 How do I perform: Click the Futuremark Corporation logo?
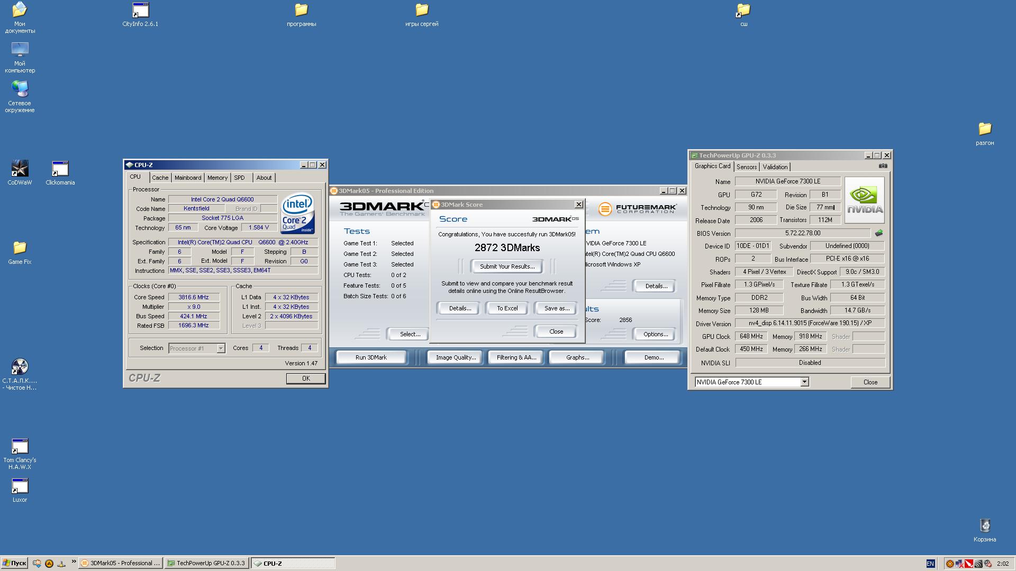(x=637, y=209)
